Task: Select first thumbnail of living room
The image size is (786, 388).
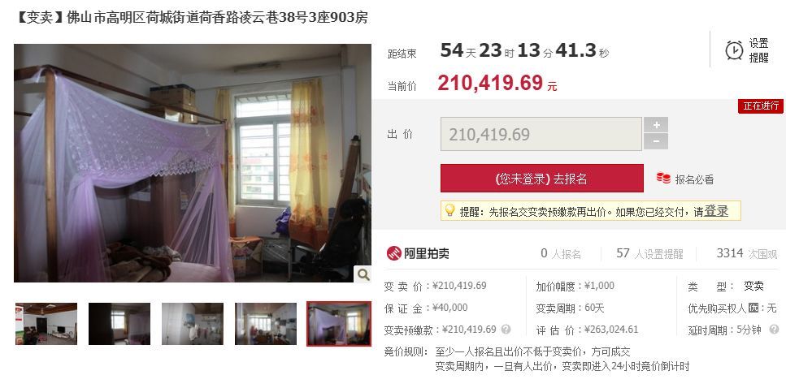Action: coord(46,324)
